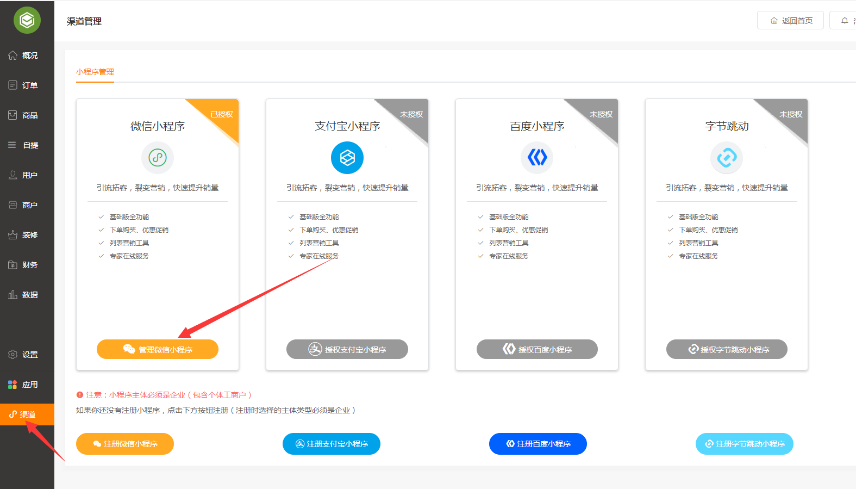Click the 字节跳动 card title
Image resolution: width=856 pixels, height=489 pixels.
(x=727, y=126)
